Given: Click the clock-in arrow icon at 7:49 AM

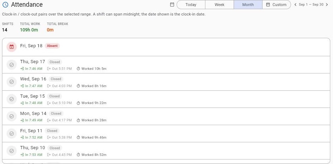Looking at the screenshot, I should click(x=22, y=120).
